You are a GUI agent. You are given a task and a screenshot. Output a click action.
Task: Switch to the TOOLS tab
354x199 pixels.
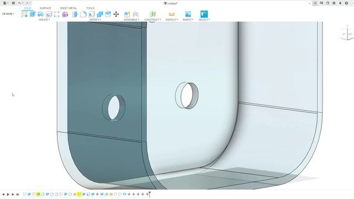pos(90,8)
